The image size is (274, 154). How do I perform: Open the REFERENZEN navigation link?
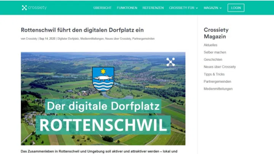pos(153,8)
